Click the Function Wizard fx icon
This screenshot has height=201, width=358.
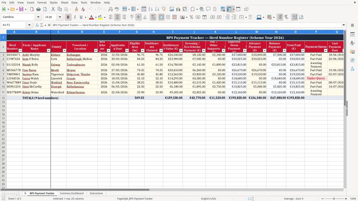[x=37, y=25]
